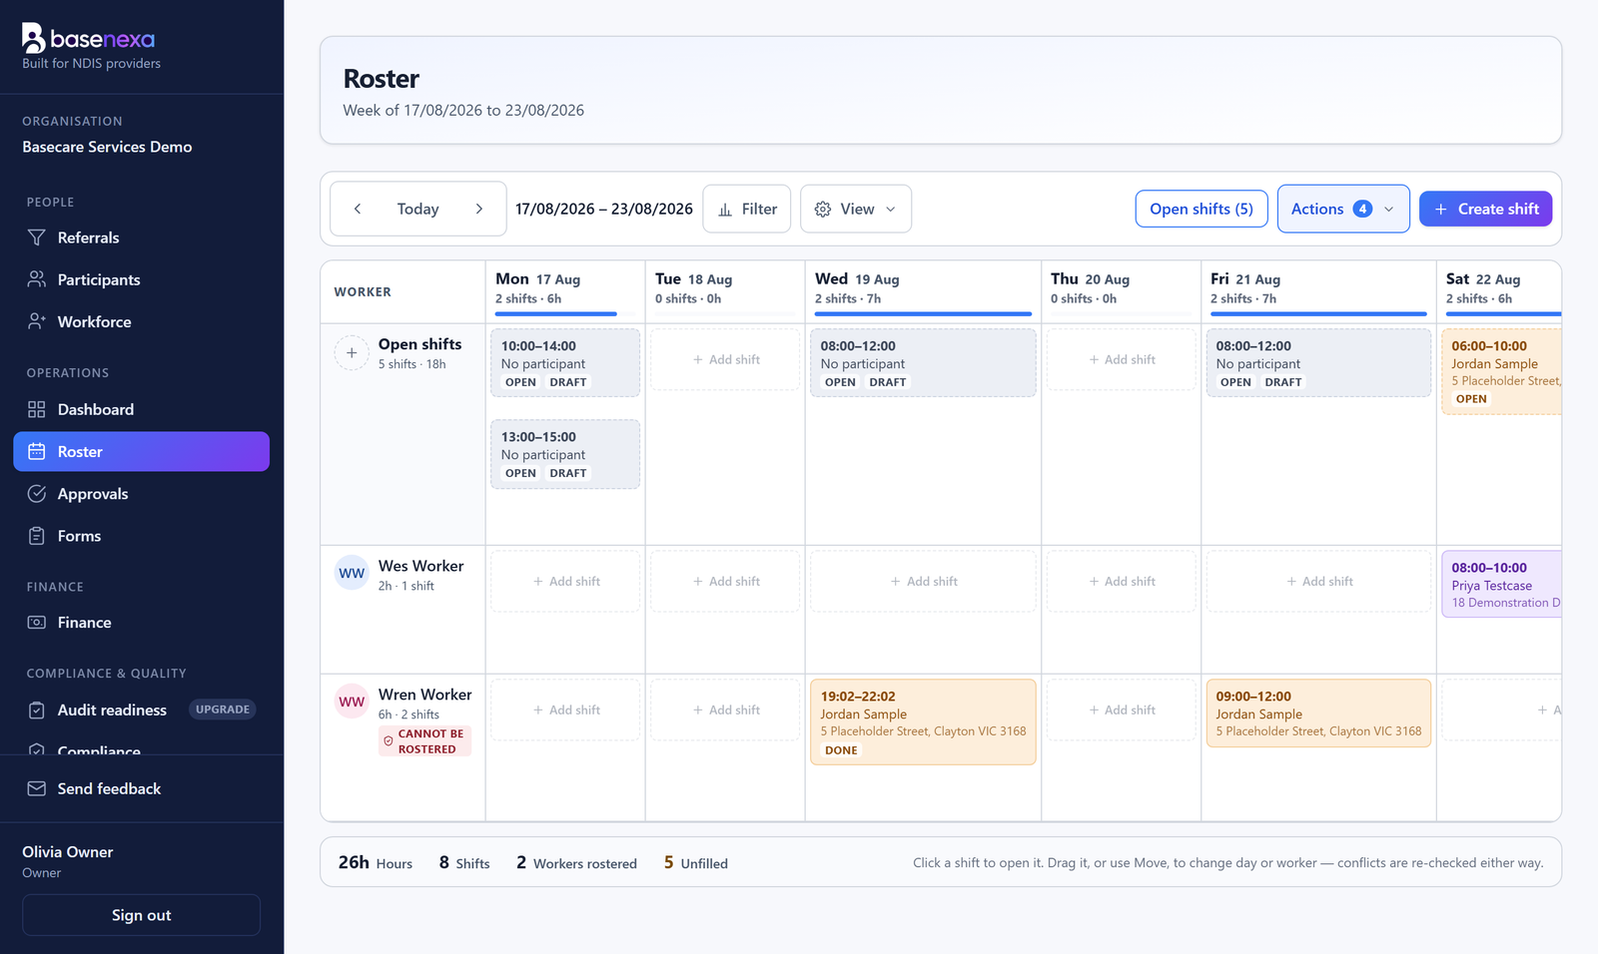Viewport: 1598px width, 954px height.
Task: Click the basenexa logo icon
Action: 34,38
